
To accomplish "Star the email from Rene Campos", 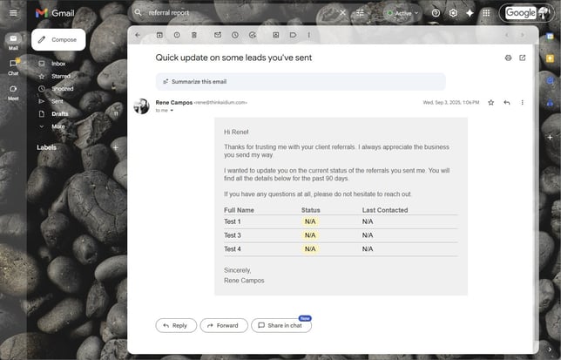I will [490, 102].
